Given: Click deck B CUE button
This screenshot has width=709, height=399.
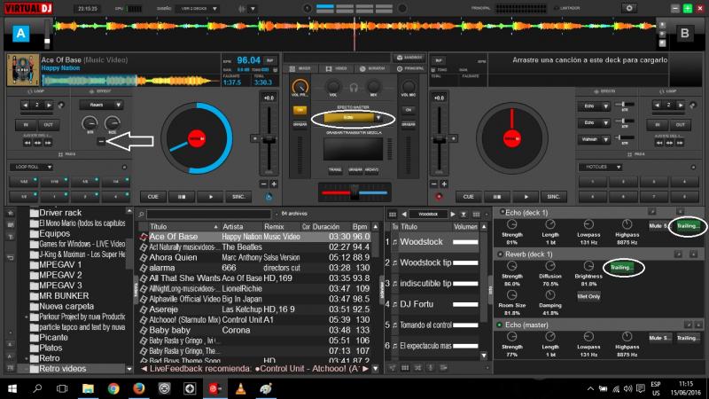Looking at the screenshot, I should [x=469, y=197].
